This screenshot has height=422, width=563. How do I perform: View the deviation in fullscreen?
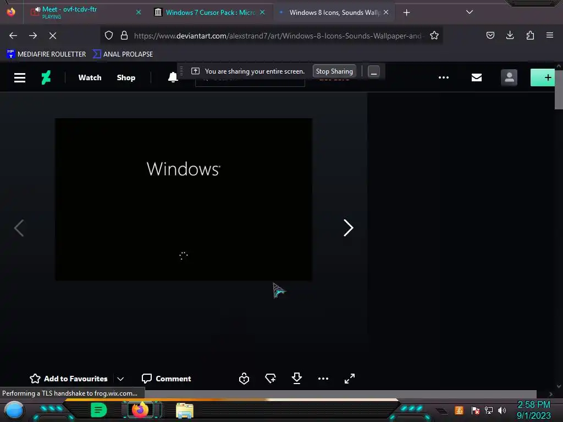pyautogui.click(x=349, y=379)
